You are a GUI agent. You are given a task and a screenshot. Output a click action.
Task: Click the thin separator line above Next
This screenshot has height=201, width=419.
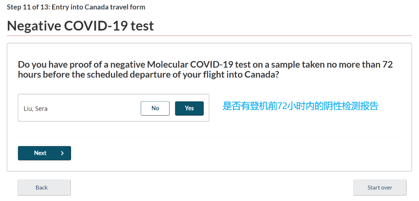pyautogui.click(x=209, y=138)
